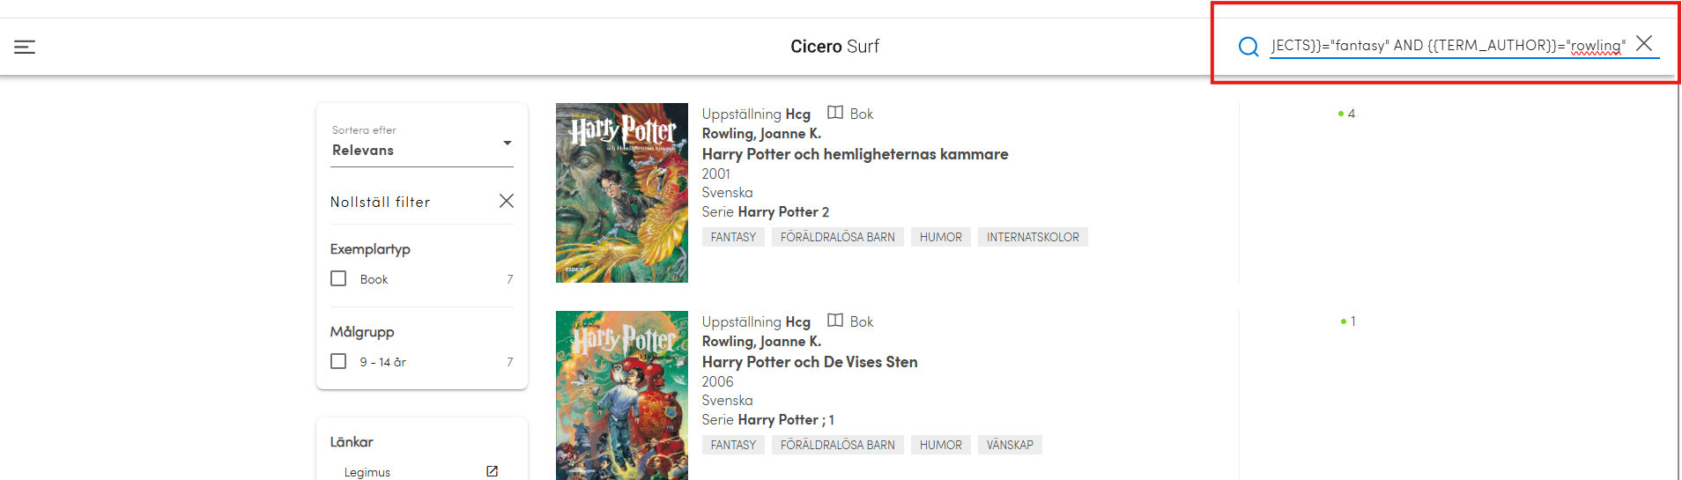
Task: Click availability count 4 indicator
Action: point(1346,114)
